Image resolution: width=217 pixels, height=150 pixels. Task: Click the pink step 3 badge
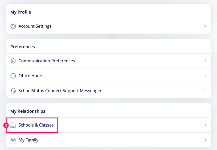click(6, 125)
